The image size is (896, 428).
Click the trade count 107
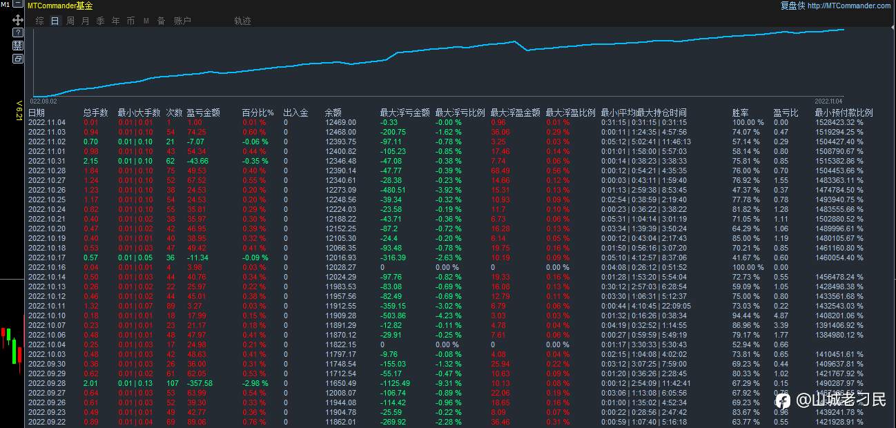click(173, 383)
